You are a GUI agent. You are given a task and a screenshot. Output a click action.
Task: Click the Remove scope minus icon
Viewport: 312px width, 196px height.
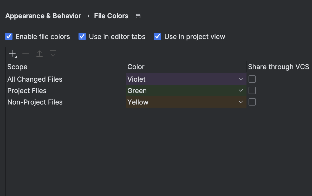[26, 54]
